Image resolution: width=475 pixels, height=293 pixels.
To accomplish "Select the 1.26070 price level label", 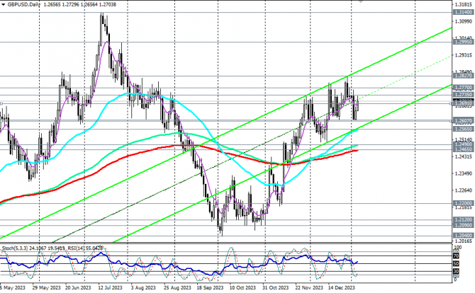I will click(463, 120).
